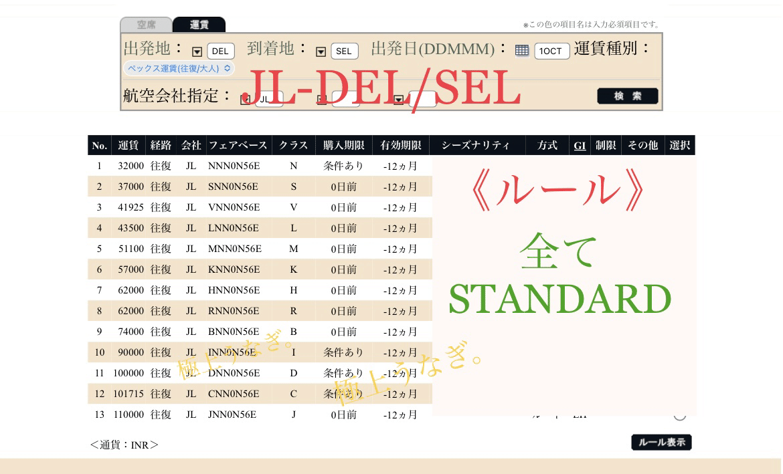Click the fare amount 43500

130,228
